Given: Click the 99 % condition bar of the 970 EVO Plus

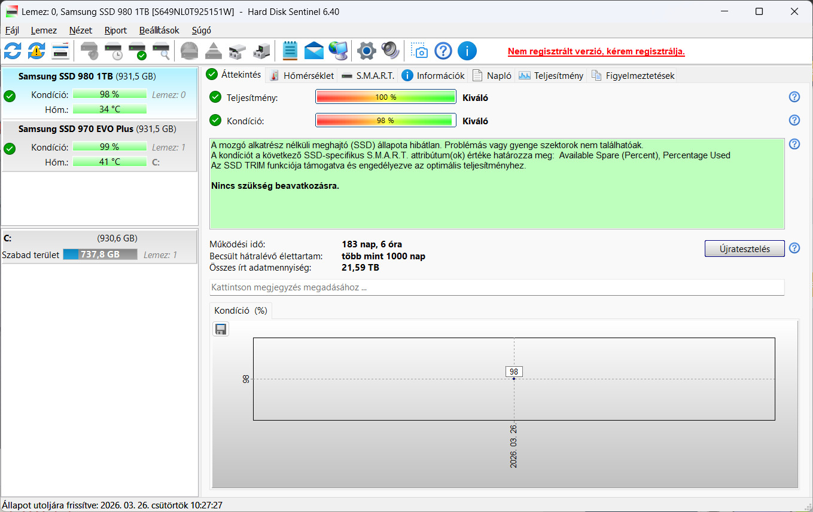Looking at the screenshot, I should (109, 147).
